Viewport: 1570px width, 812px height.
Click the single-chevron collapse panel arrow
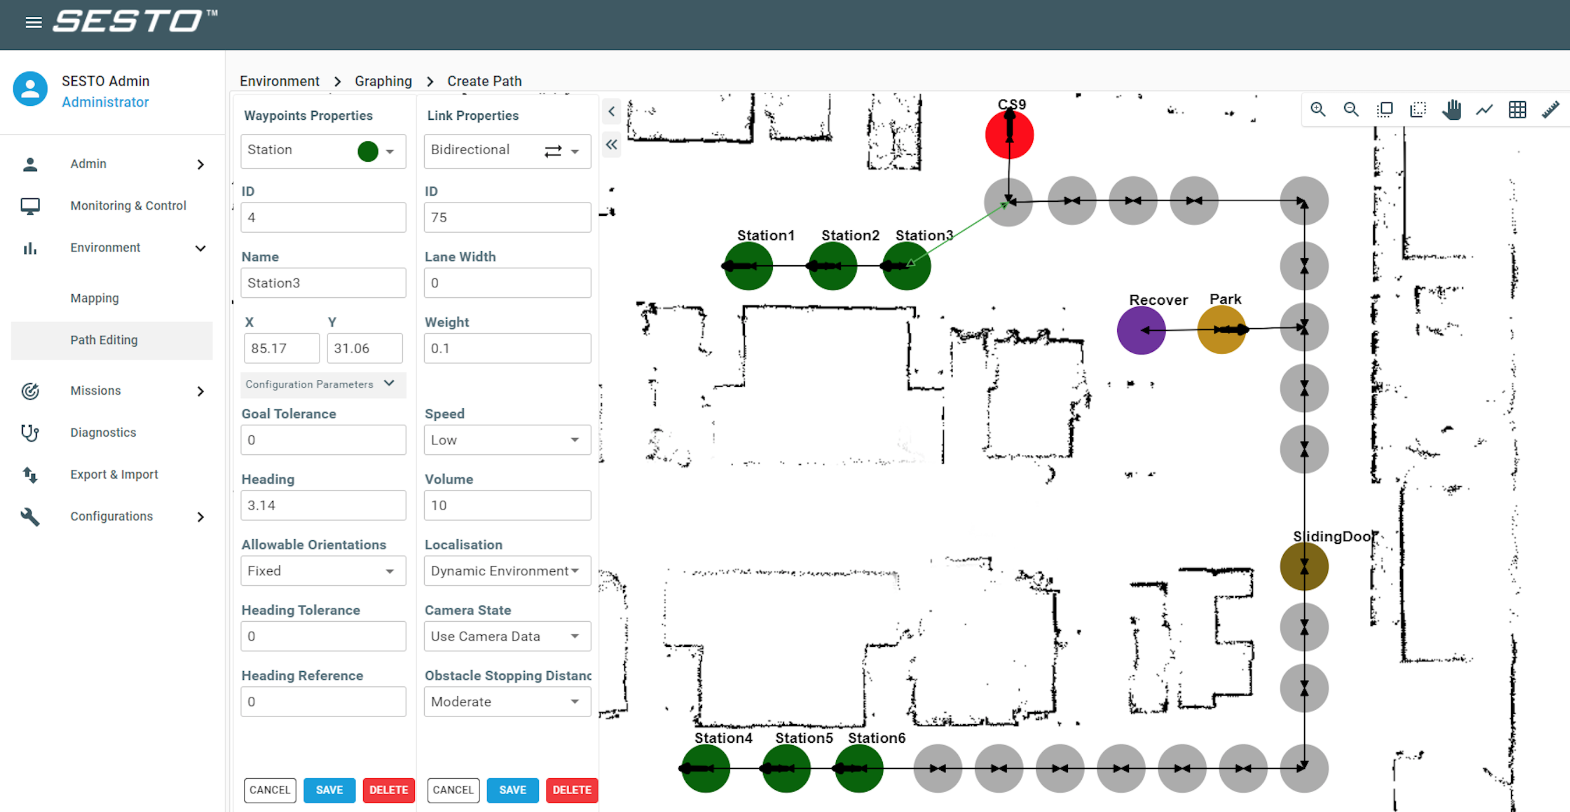[x=612, y=112]
